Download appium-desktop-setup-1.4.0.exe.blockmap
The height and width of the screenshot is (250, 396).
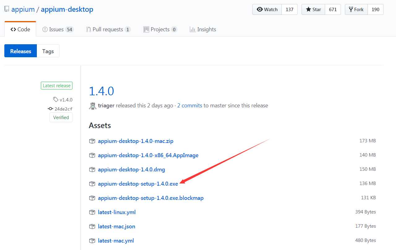click(x=151, y=198)
